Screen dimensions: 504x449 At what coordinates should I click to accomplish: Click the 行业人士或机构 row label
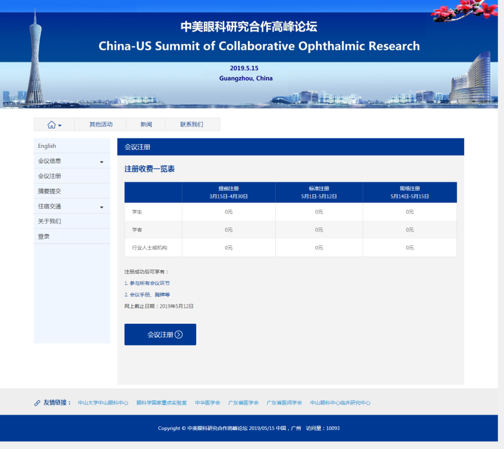coord(149,248)
